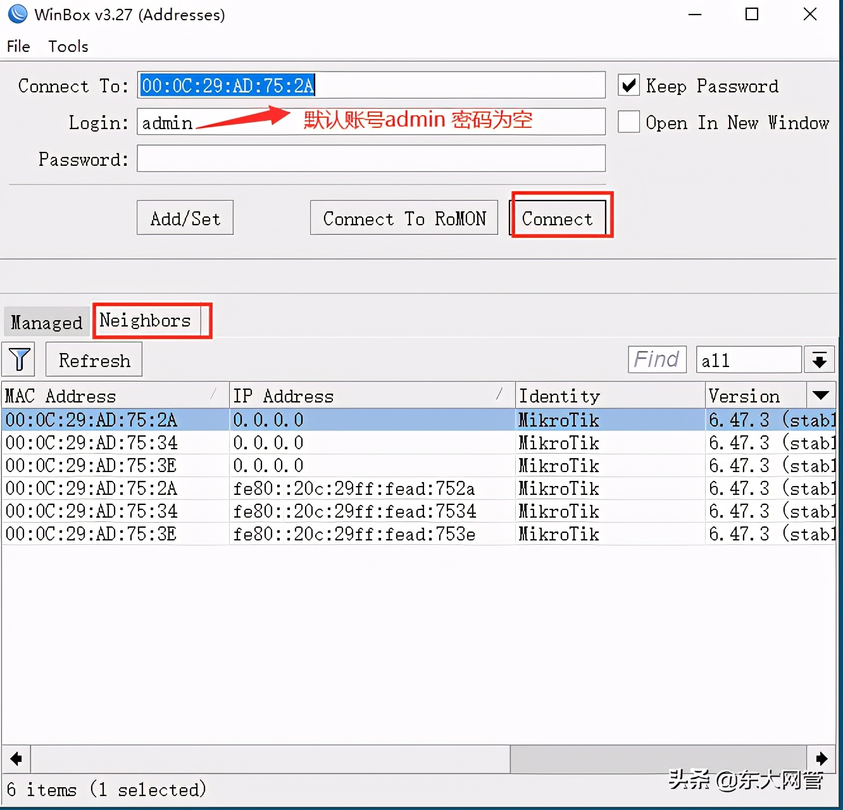Select row with IP fe80::20c:29ff:fead:752a
This screenshot has height=810, width=843.
tap(419, 489)
